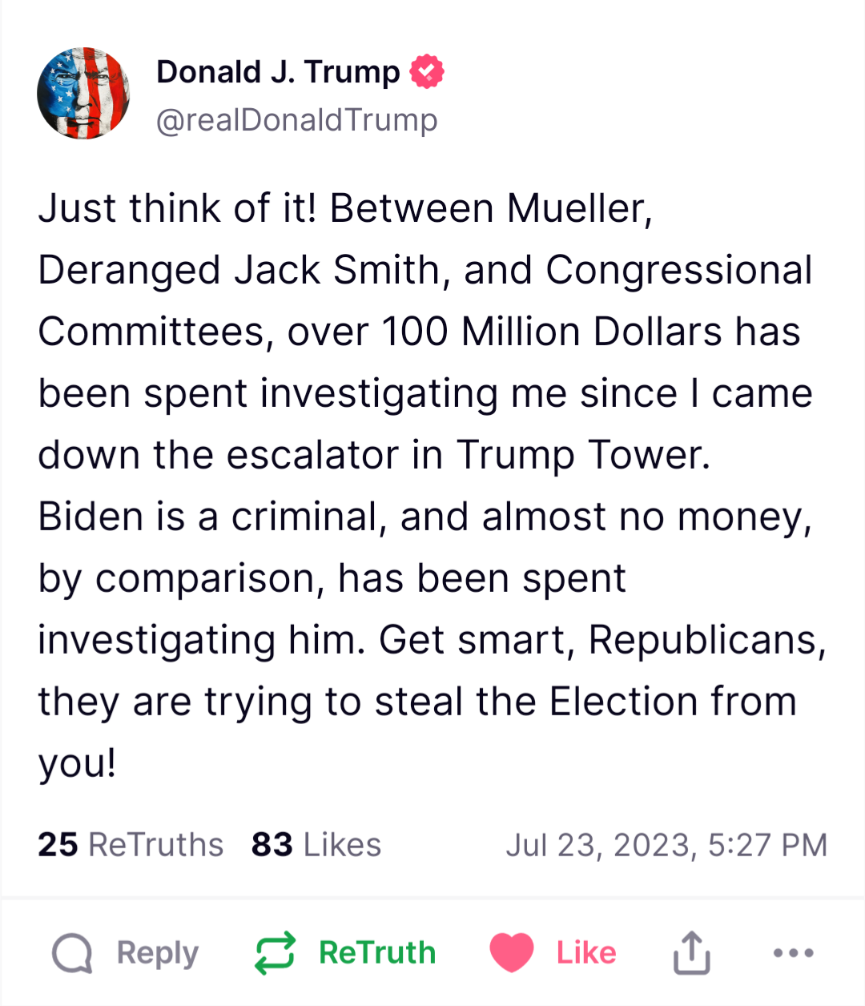Screen dimensions: 865x1006
Task: Click the Reply speech bubble icon
Action: pos(72,953)
